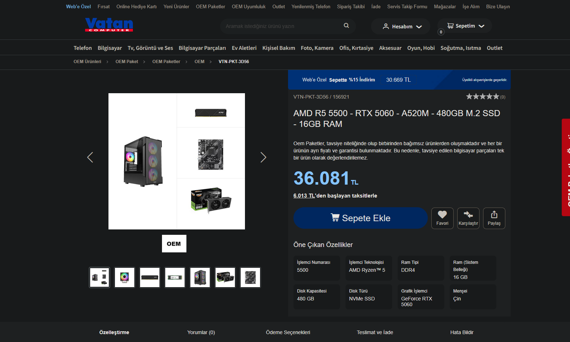Image resolution: width=570 pixels, height=342 pixels.
Task: Select the M.2 SSD thumbnail
Action: click(175, 277)
